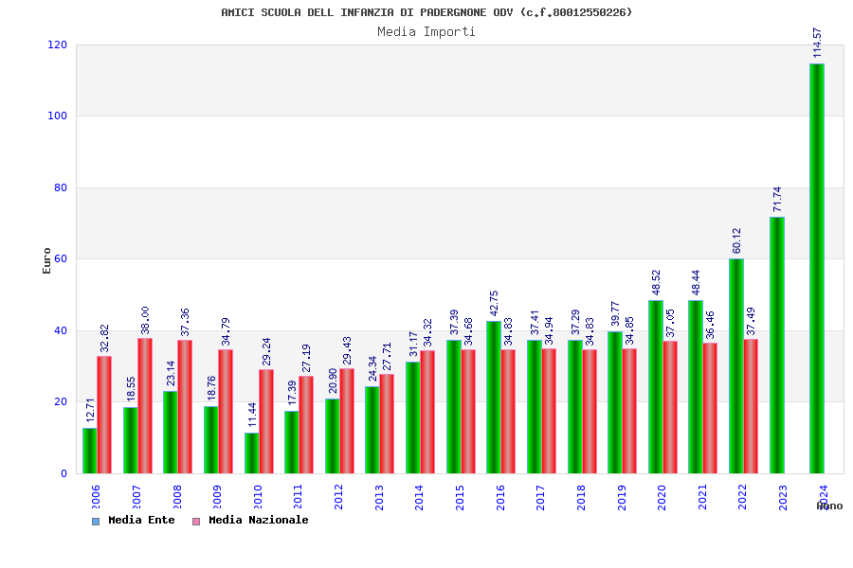This screenshot has width=853, height=568.
Task: Click the 2020 x-axis year label
Action: click(662, 497)
